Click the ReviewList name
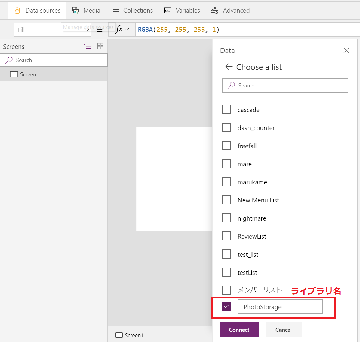 click(252, 237)
